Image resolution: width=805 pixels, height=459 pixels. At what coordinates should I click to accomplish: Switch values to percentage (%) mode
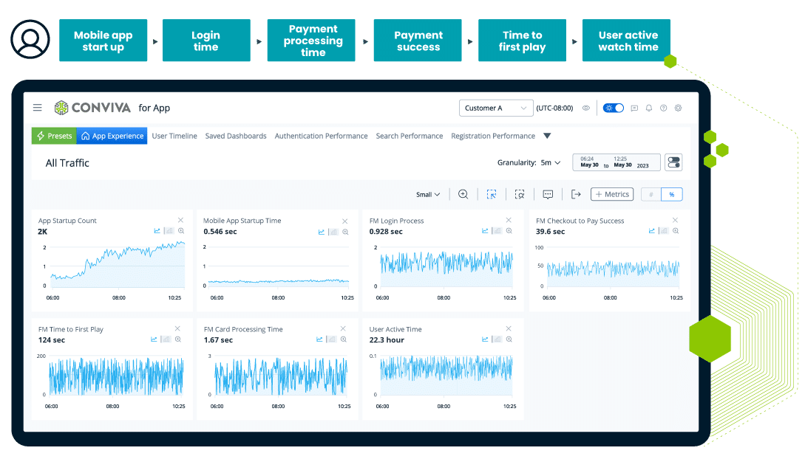click(x=672, y=195)
